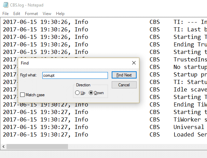Screen dimensions: 207x158
Task: Click the 'TI: Startu' log entry text
Action: 190,82
